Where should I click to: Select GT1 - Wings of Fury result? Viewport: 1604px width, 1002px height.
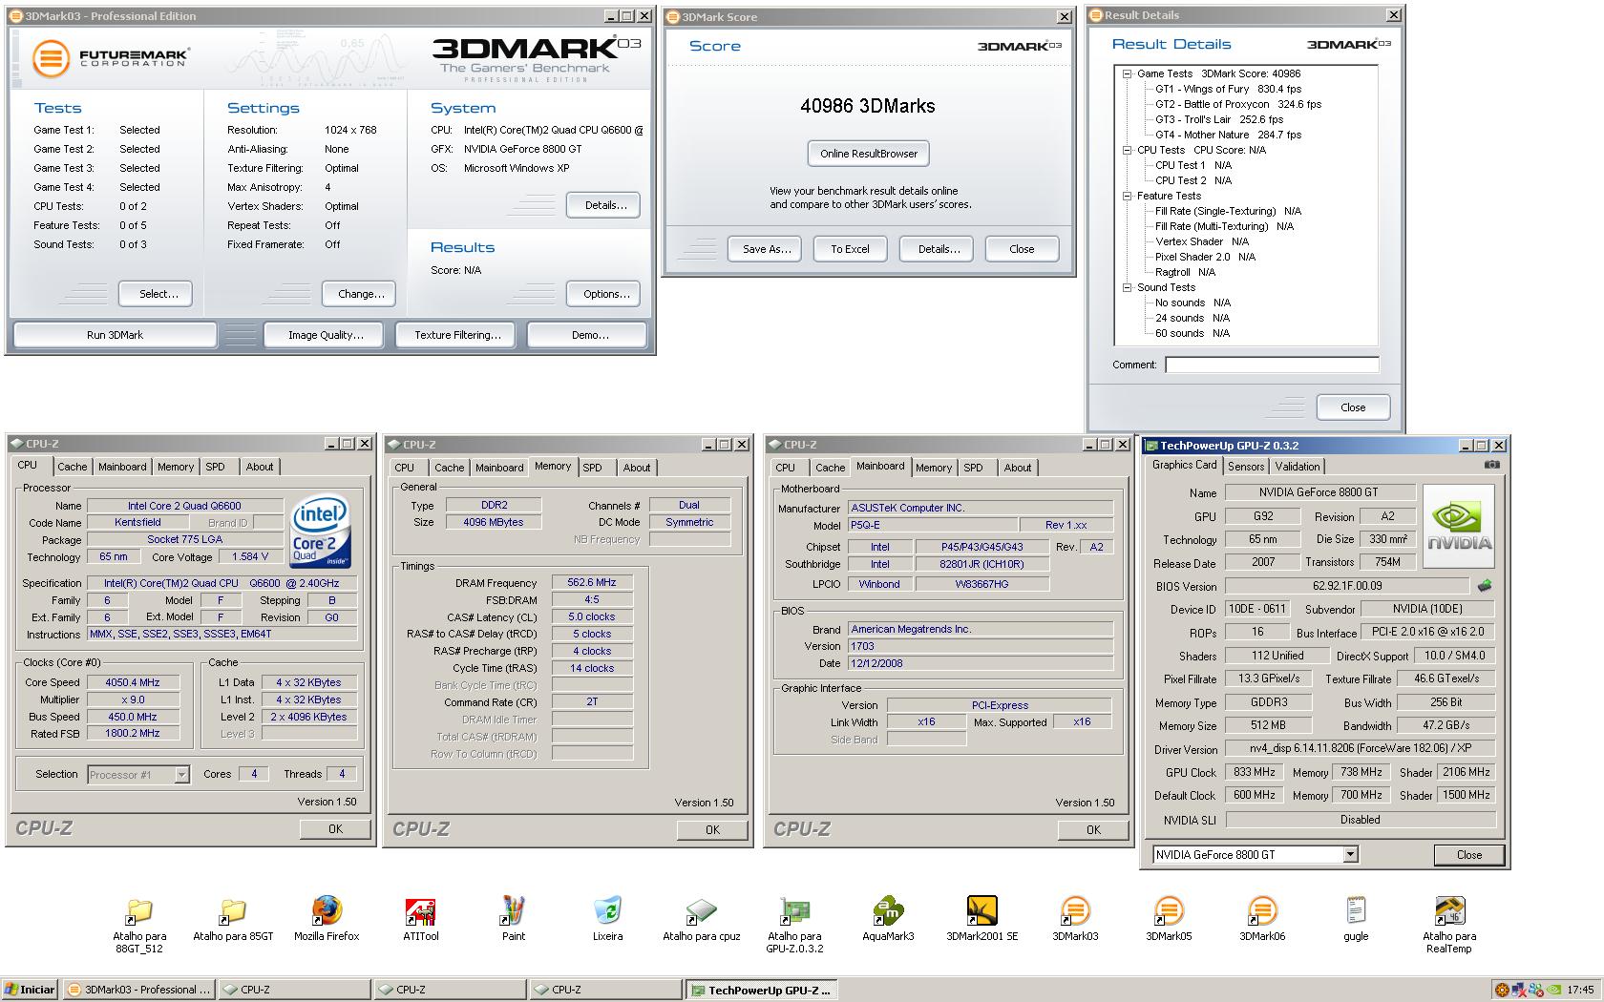[x=1228, y=89]
